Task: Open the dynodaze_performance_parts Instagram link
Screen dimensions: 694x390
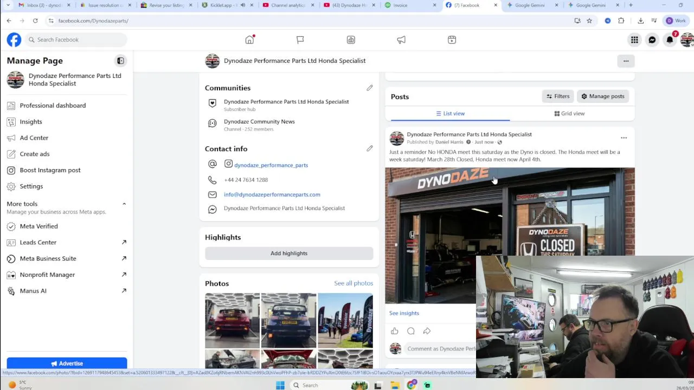Action: point(271,165)
